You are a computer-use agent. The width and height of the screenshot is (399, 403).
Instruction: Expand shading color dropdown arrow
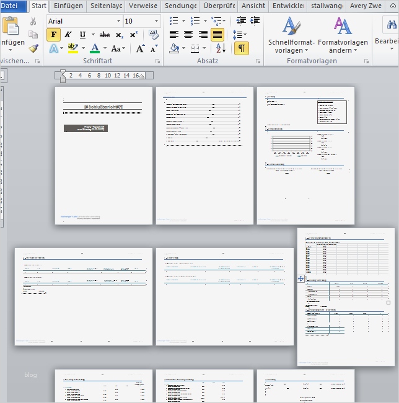183,48
